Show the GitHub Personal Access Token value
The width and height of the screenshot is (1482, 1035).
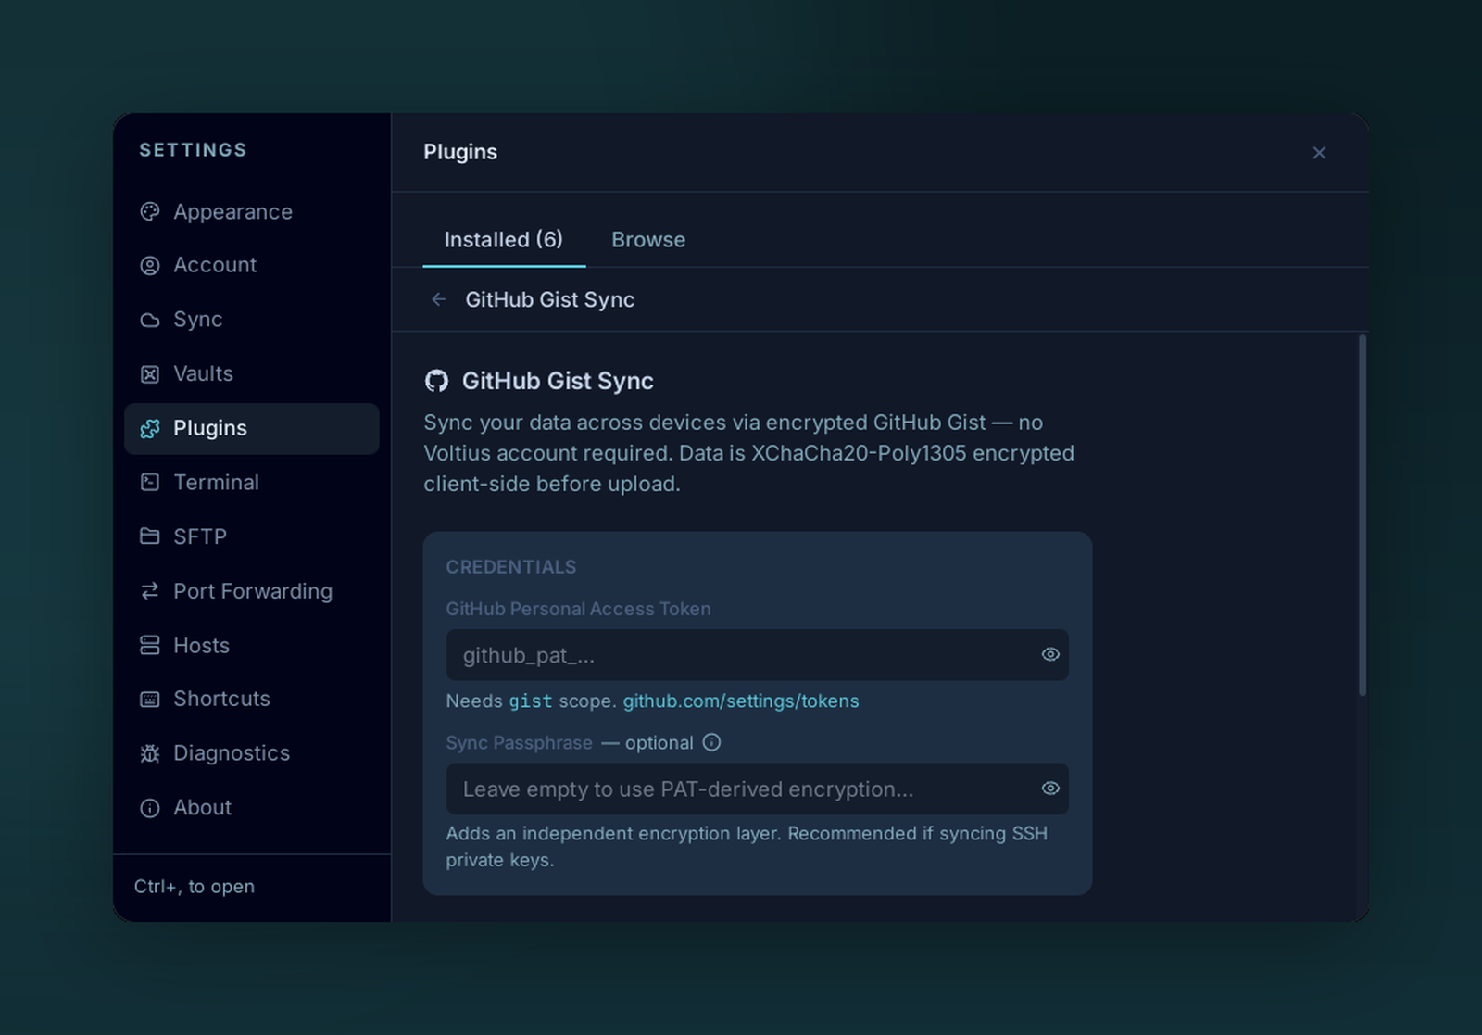click(x=1050, y=654)
